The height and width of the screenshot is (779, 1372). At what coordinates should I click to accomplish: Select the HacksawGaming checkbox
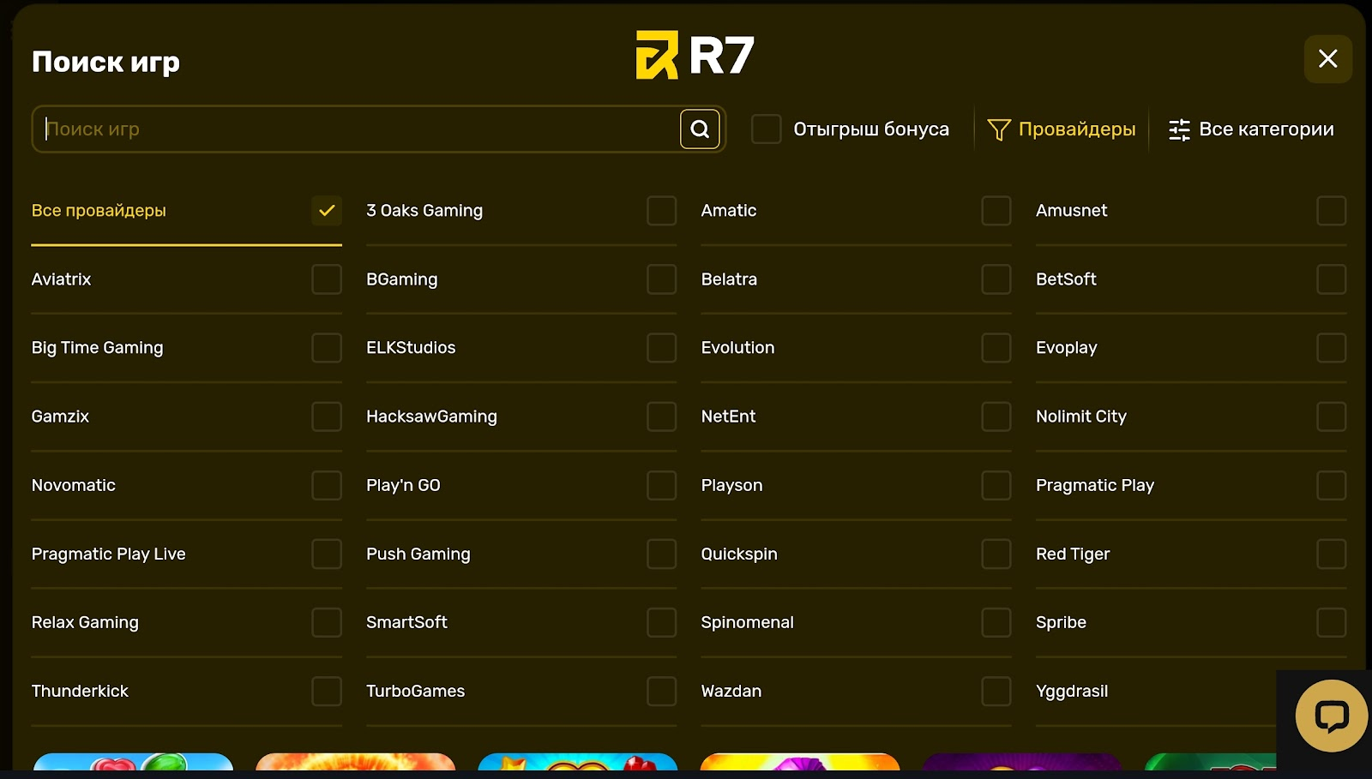661,416
